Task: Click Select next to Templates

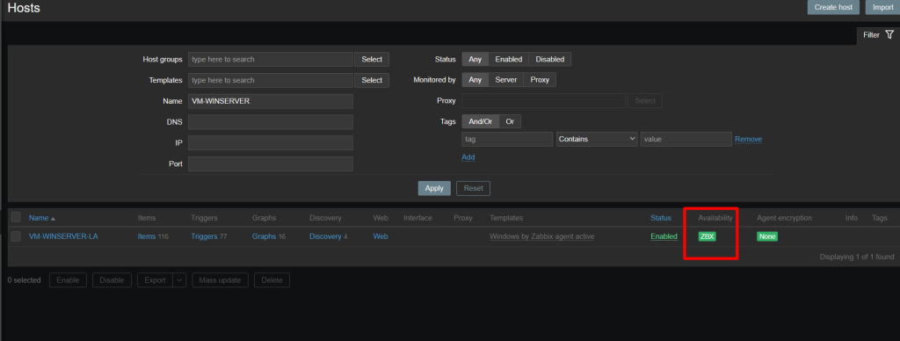Action: 372,80
